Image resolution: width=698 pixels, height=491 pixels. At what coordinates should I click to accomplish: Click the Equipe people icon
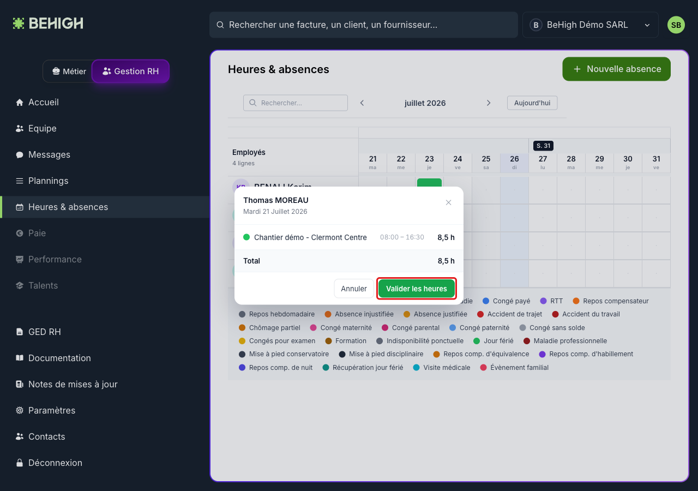click(x=20, y=129)
